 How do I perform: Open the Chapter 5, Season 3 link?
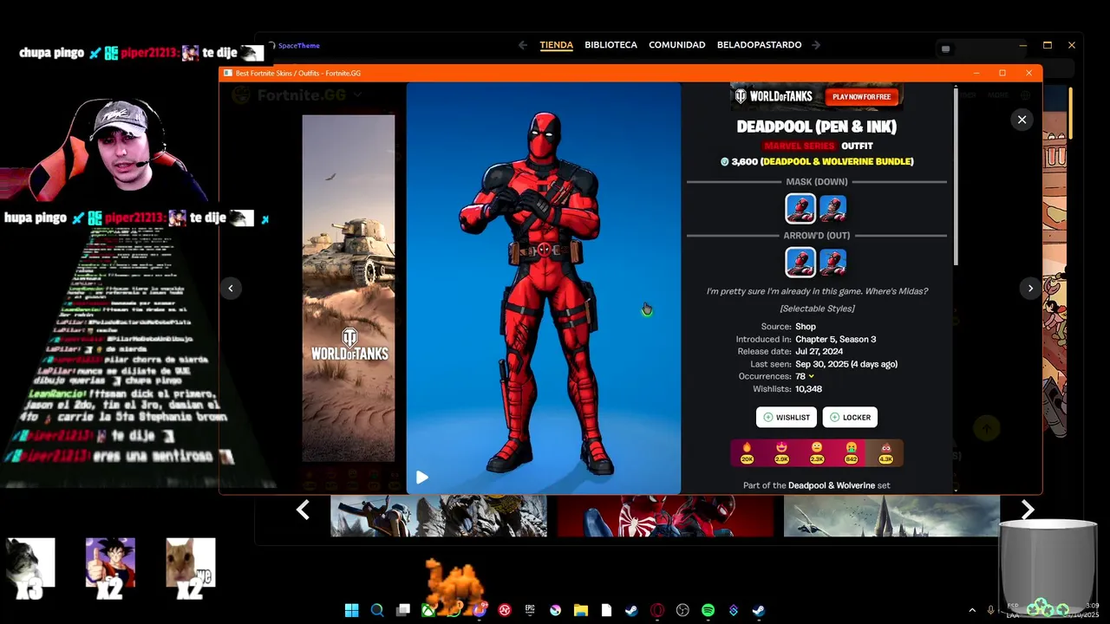pos(836,339)
